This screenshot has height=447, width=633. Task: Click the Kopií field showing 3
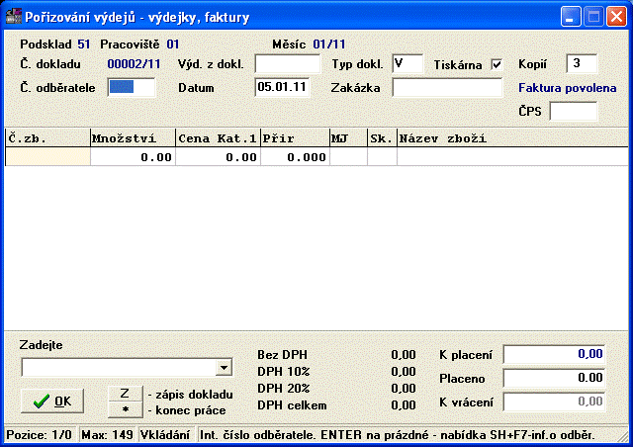click(582, 64)
